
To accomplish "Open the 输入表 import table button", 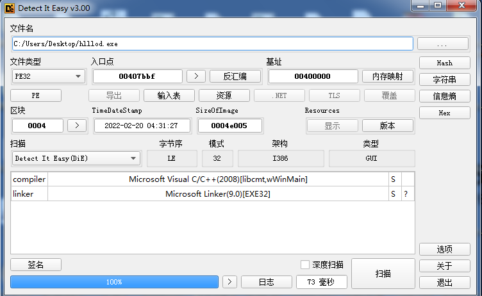I will tap(169, 95).
